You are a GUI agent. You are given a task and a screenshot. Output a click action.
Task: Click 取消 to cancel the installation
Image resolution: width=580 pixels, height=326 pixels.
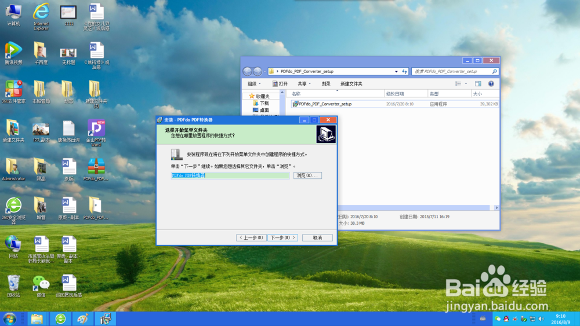pos(317,238)
